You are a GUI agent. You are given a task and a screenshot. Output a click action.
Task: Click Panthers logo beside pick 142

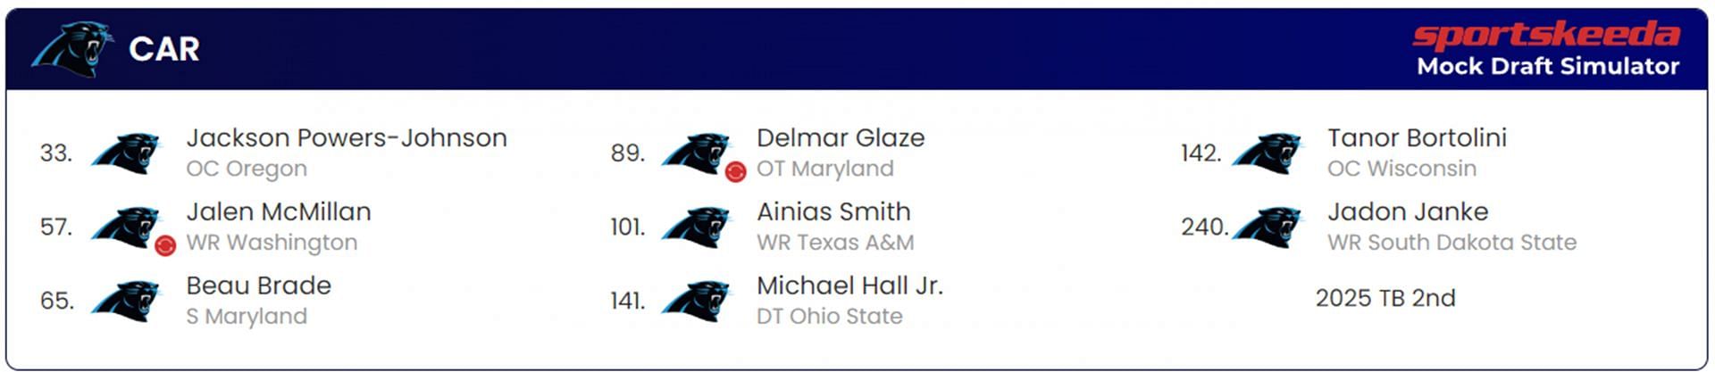point(1267,153)
